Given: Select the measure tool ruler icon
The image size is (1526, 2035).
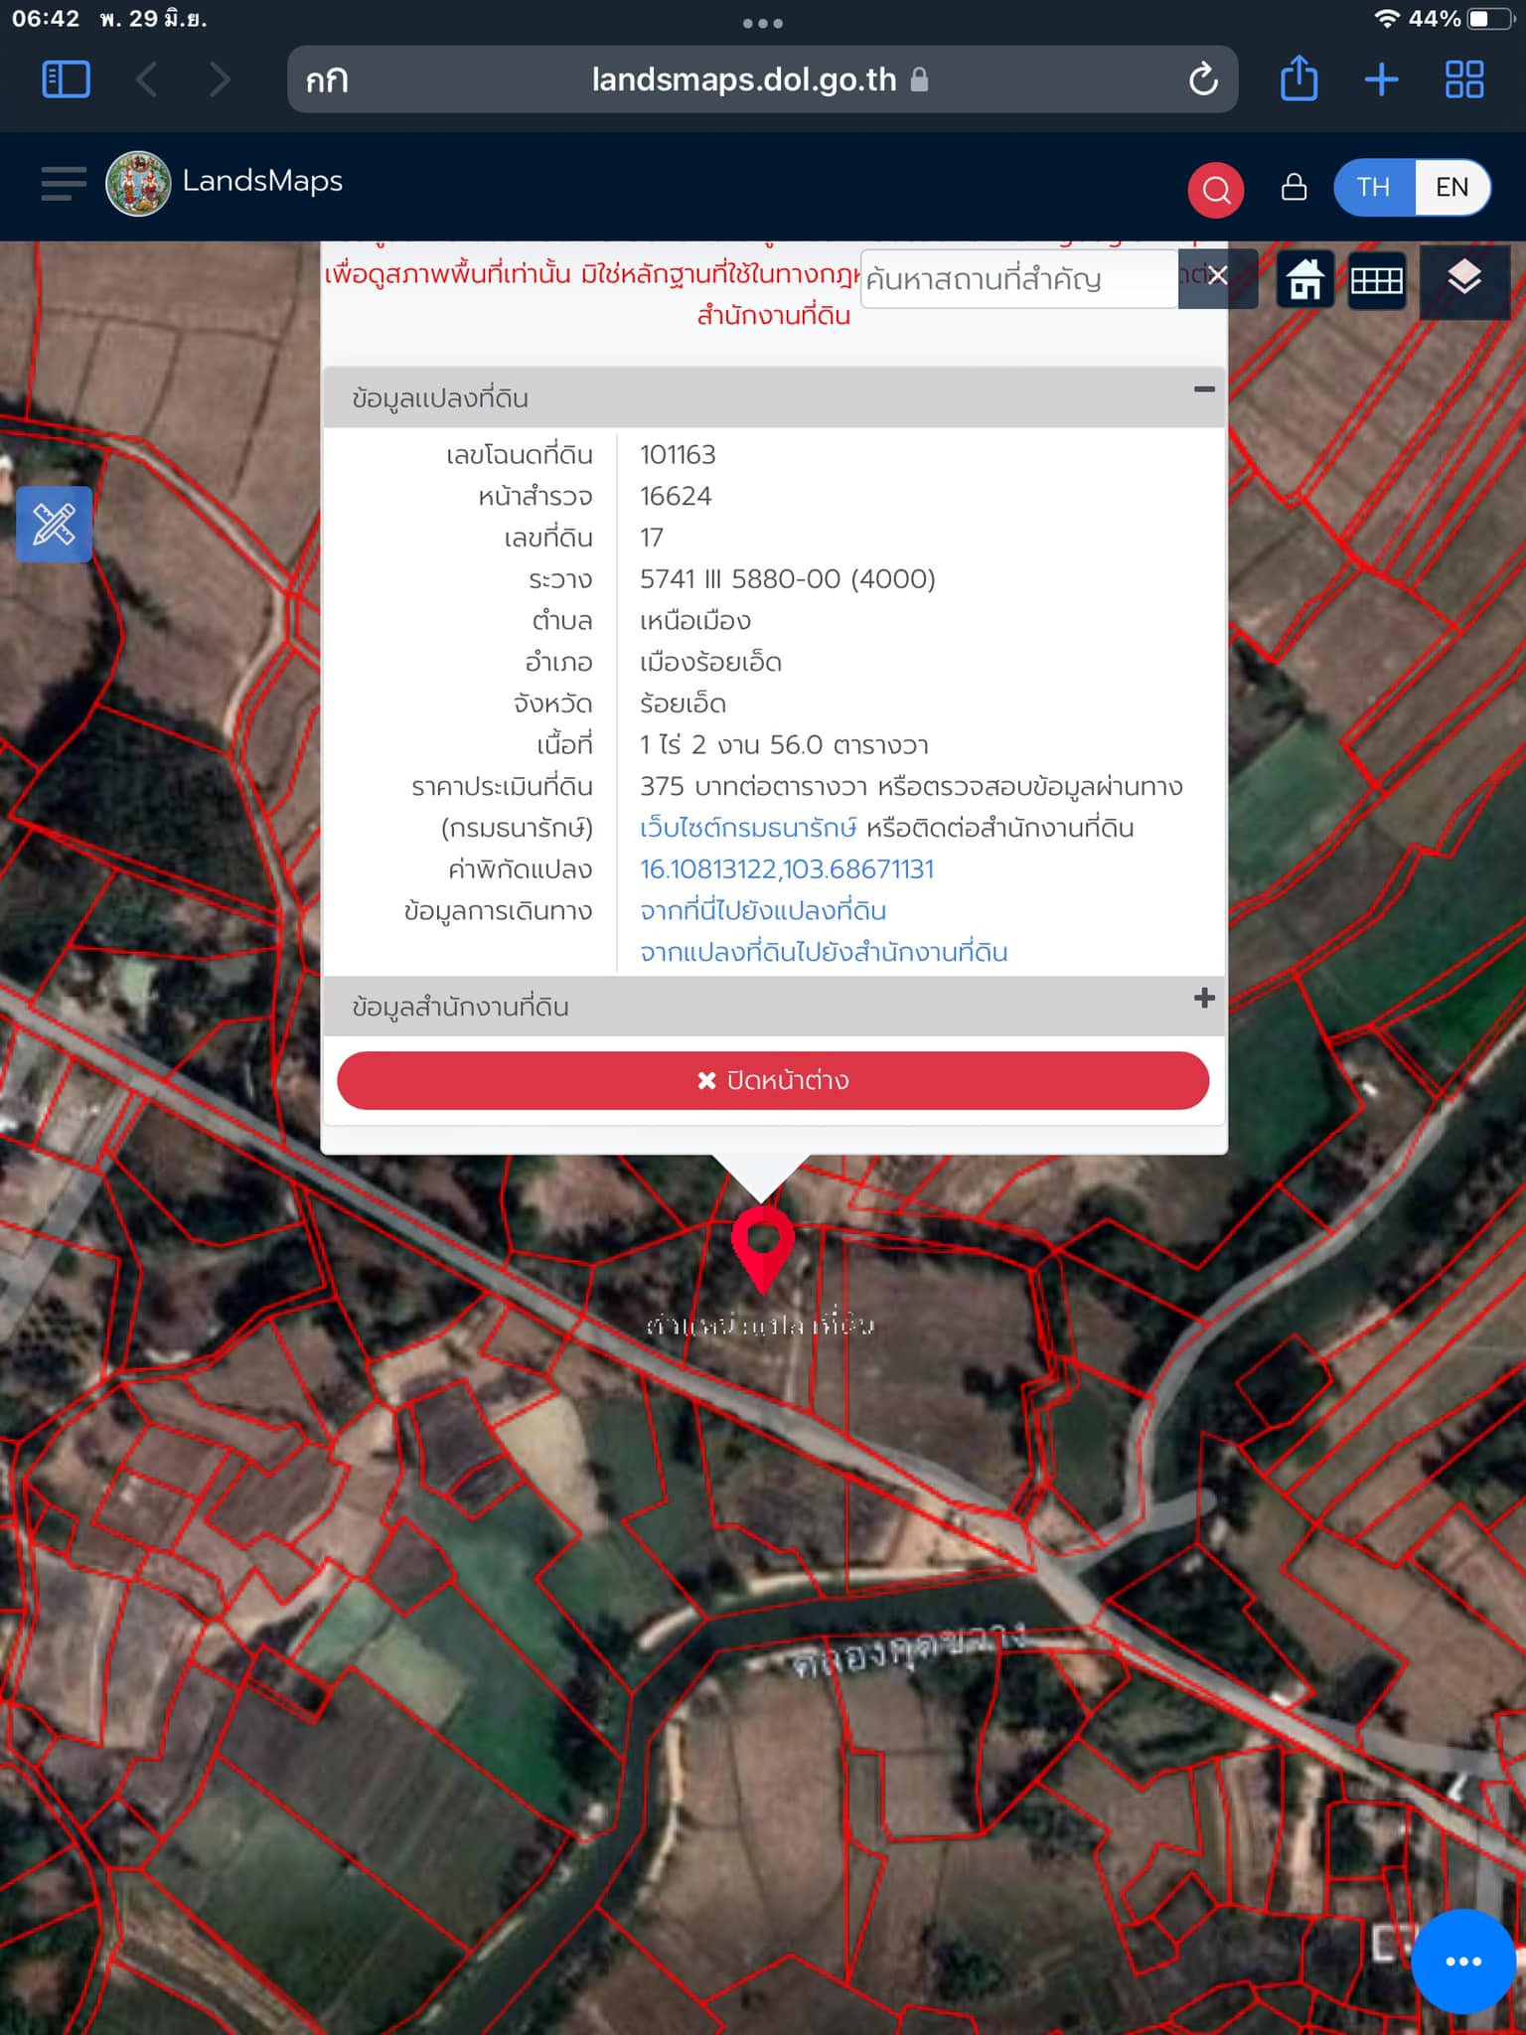Looking at the screenshot, I should tap(55, 525).
